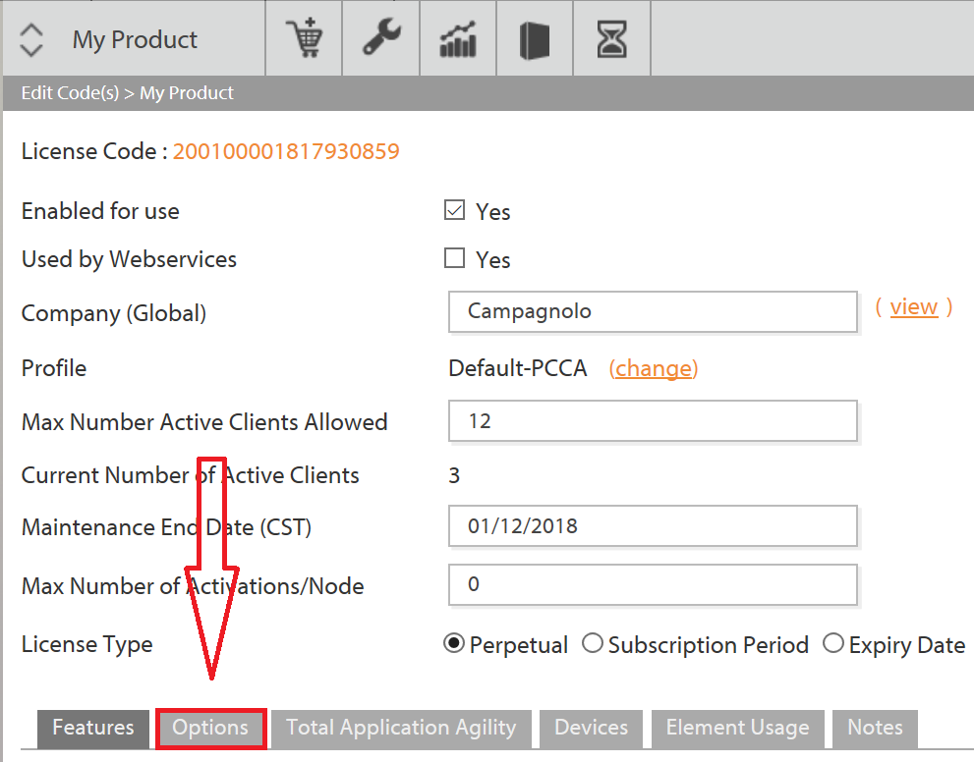
Task: Click the view link next to Campagnolo
Action: [913, 306]
